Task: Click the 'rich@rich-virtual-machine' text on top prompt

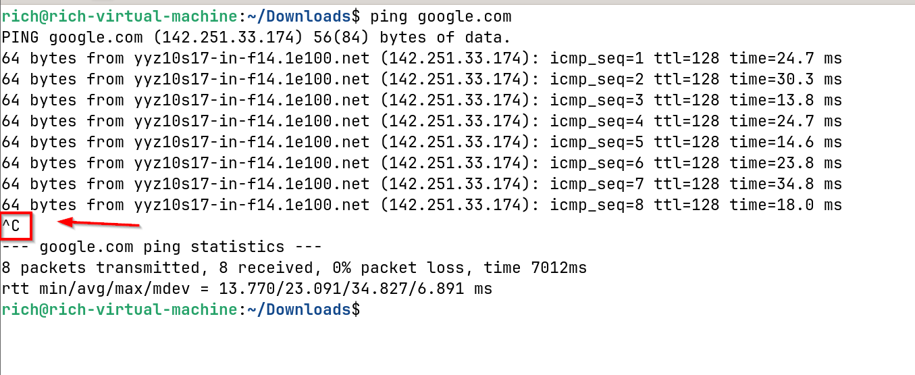Action: click(120, 16)
